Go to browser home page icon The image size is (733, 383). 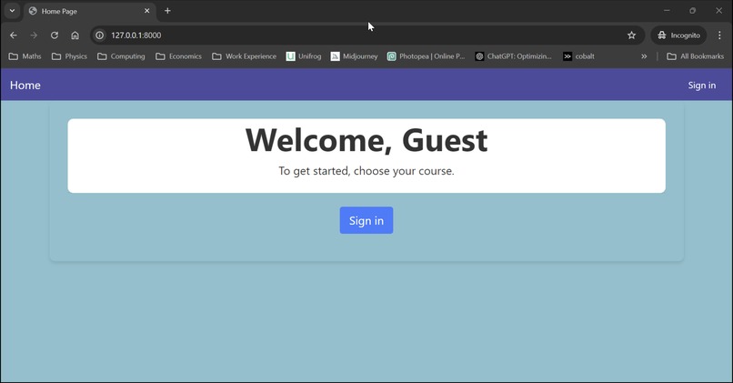point(75,35)
